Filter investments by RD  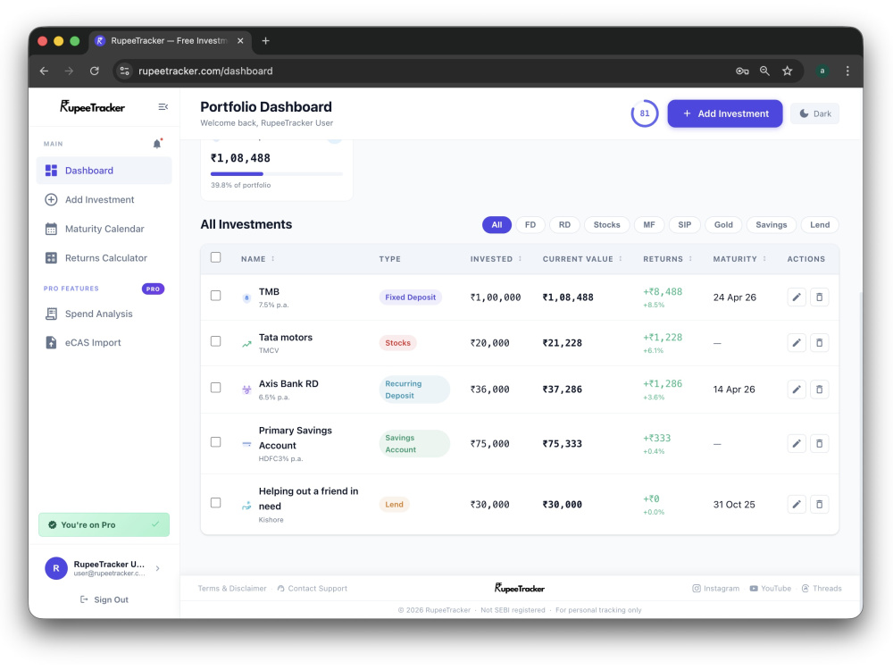tap(564, 224)
